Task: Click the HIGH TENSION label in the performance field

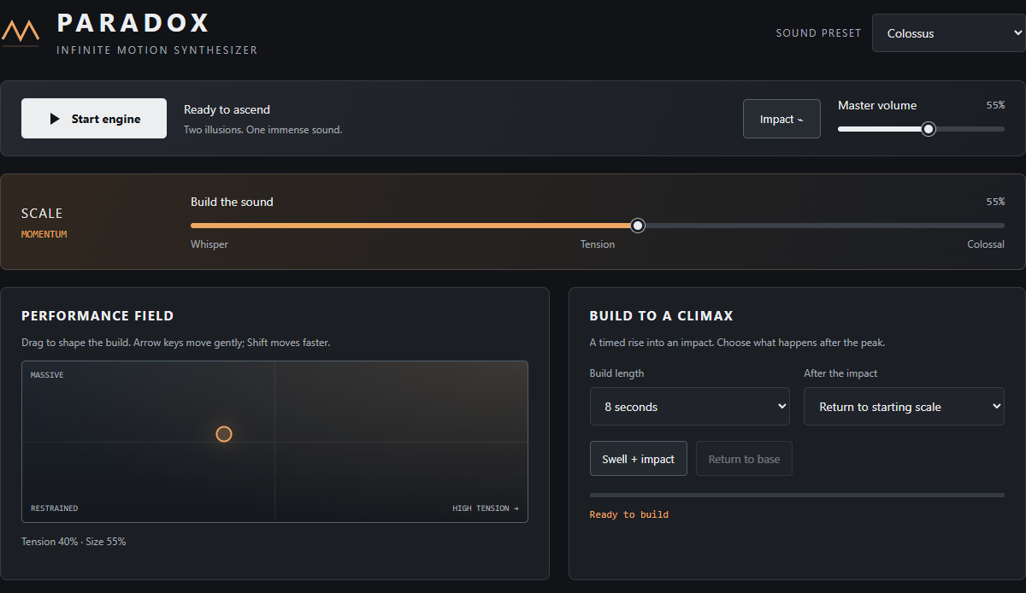Action: tap(486, 508)
